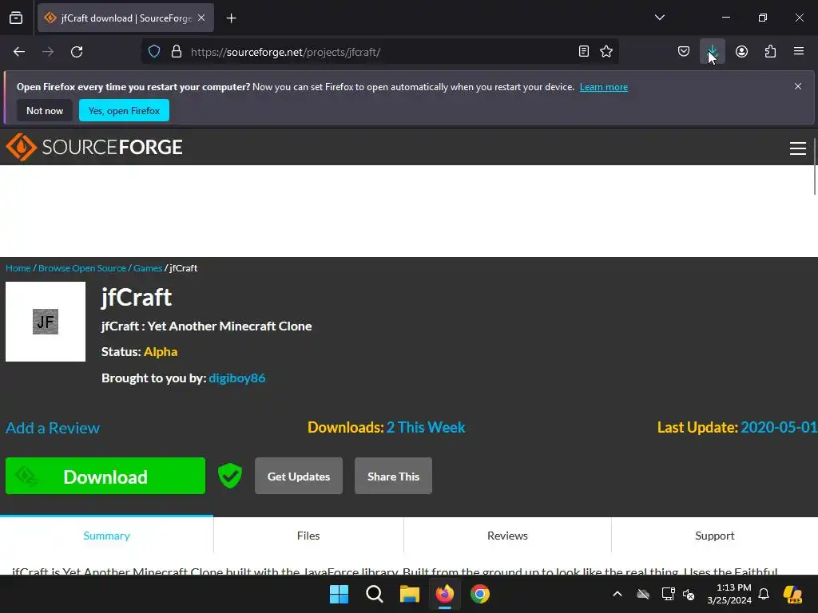The height and width of the screenshot is (613, 818).
Task: Open the Windows Start menu
Action: [339, 594]
